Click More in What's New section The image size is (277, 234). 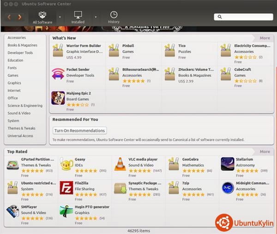[x=265, y=38]
